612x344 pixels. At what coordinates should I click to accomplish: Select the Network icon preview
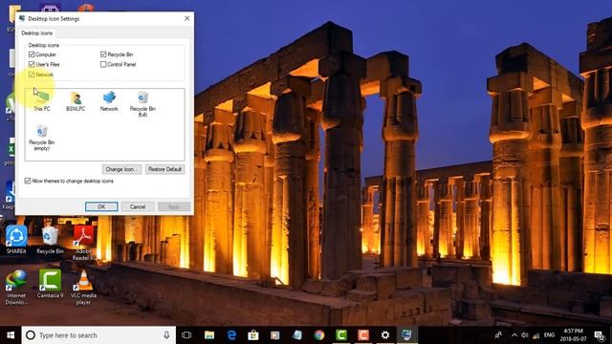click(109, 102)
